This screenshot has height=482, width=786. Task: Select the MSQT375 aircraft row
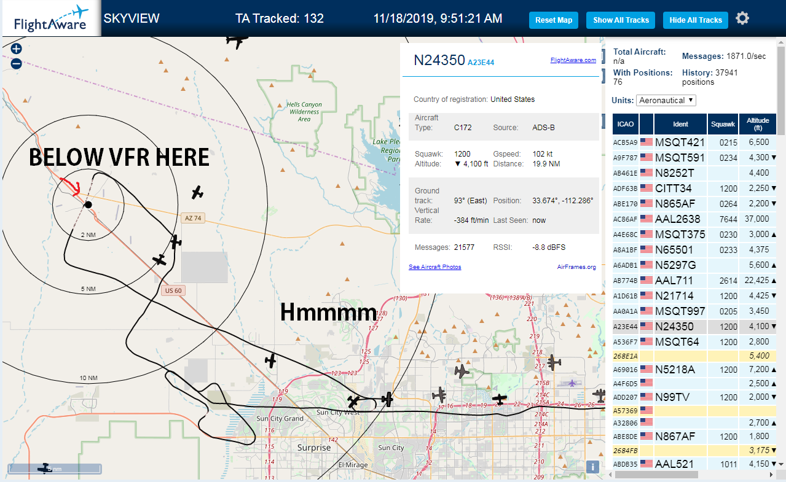tap(694, 235)
